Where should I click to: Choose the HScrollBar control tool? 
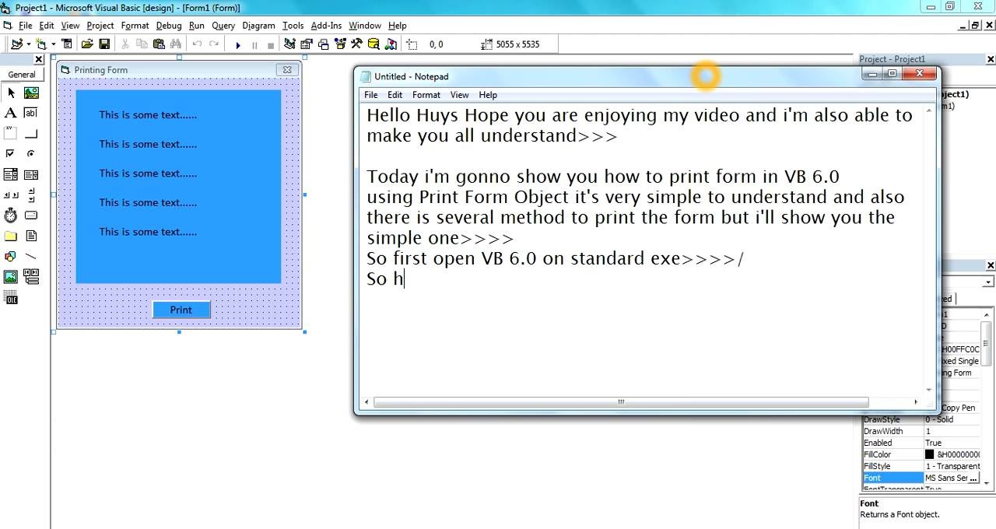[11, 194]
